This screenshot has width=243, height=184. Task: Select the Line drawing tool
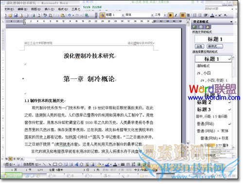pos(44,165)
